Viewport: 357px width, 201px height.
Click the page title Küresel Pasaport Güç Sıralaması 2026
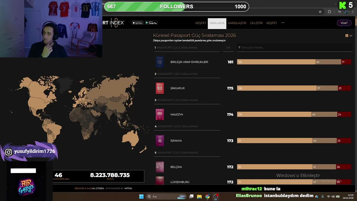coord(194,35)
